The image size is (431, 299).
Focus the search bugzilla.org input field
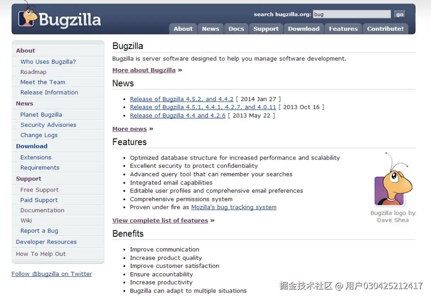tap(351, 14)
